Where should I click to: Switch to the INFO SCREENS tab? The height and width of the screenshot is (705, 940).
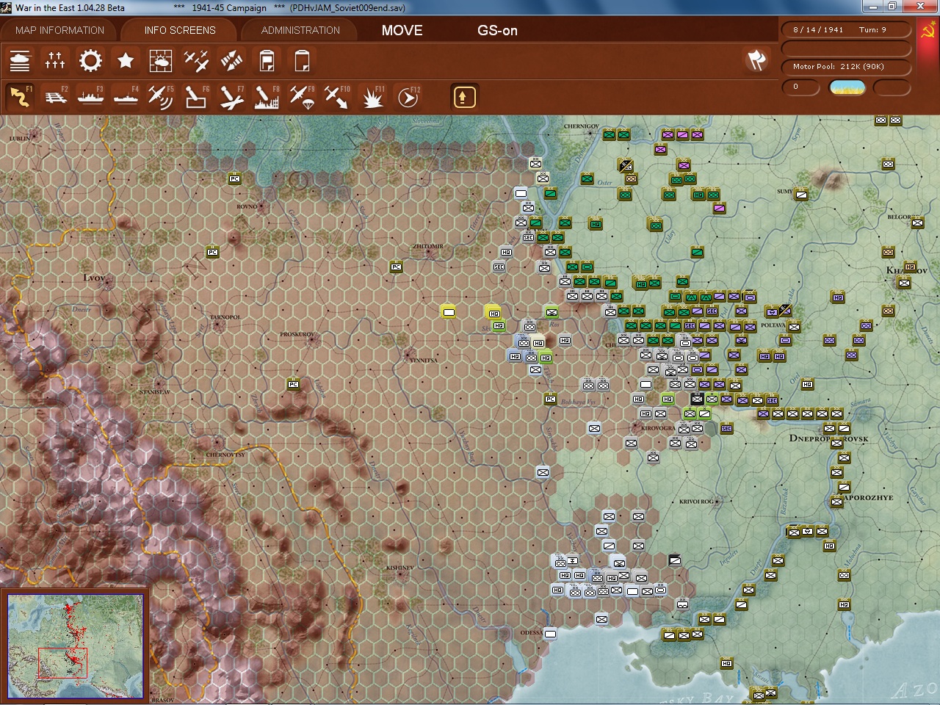180,30
